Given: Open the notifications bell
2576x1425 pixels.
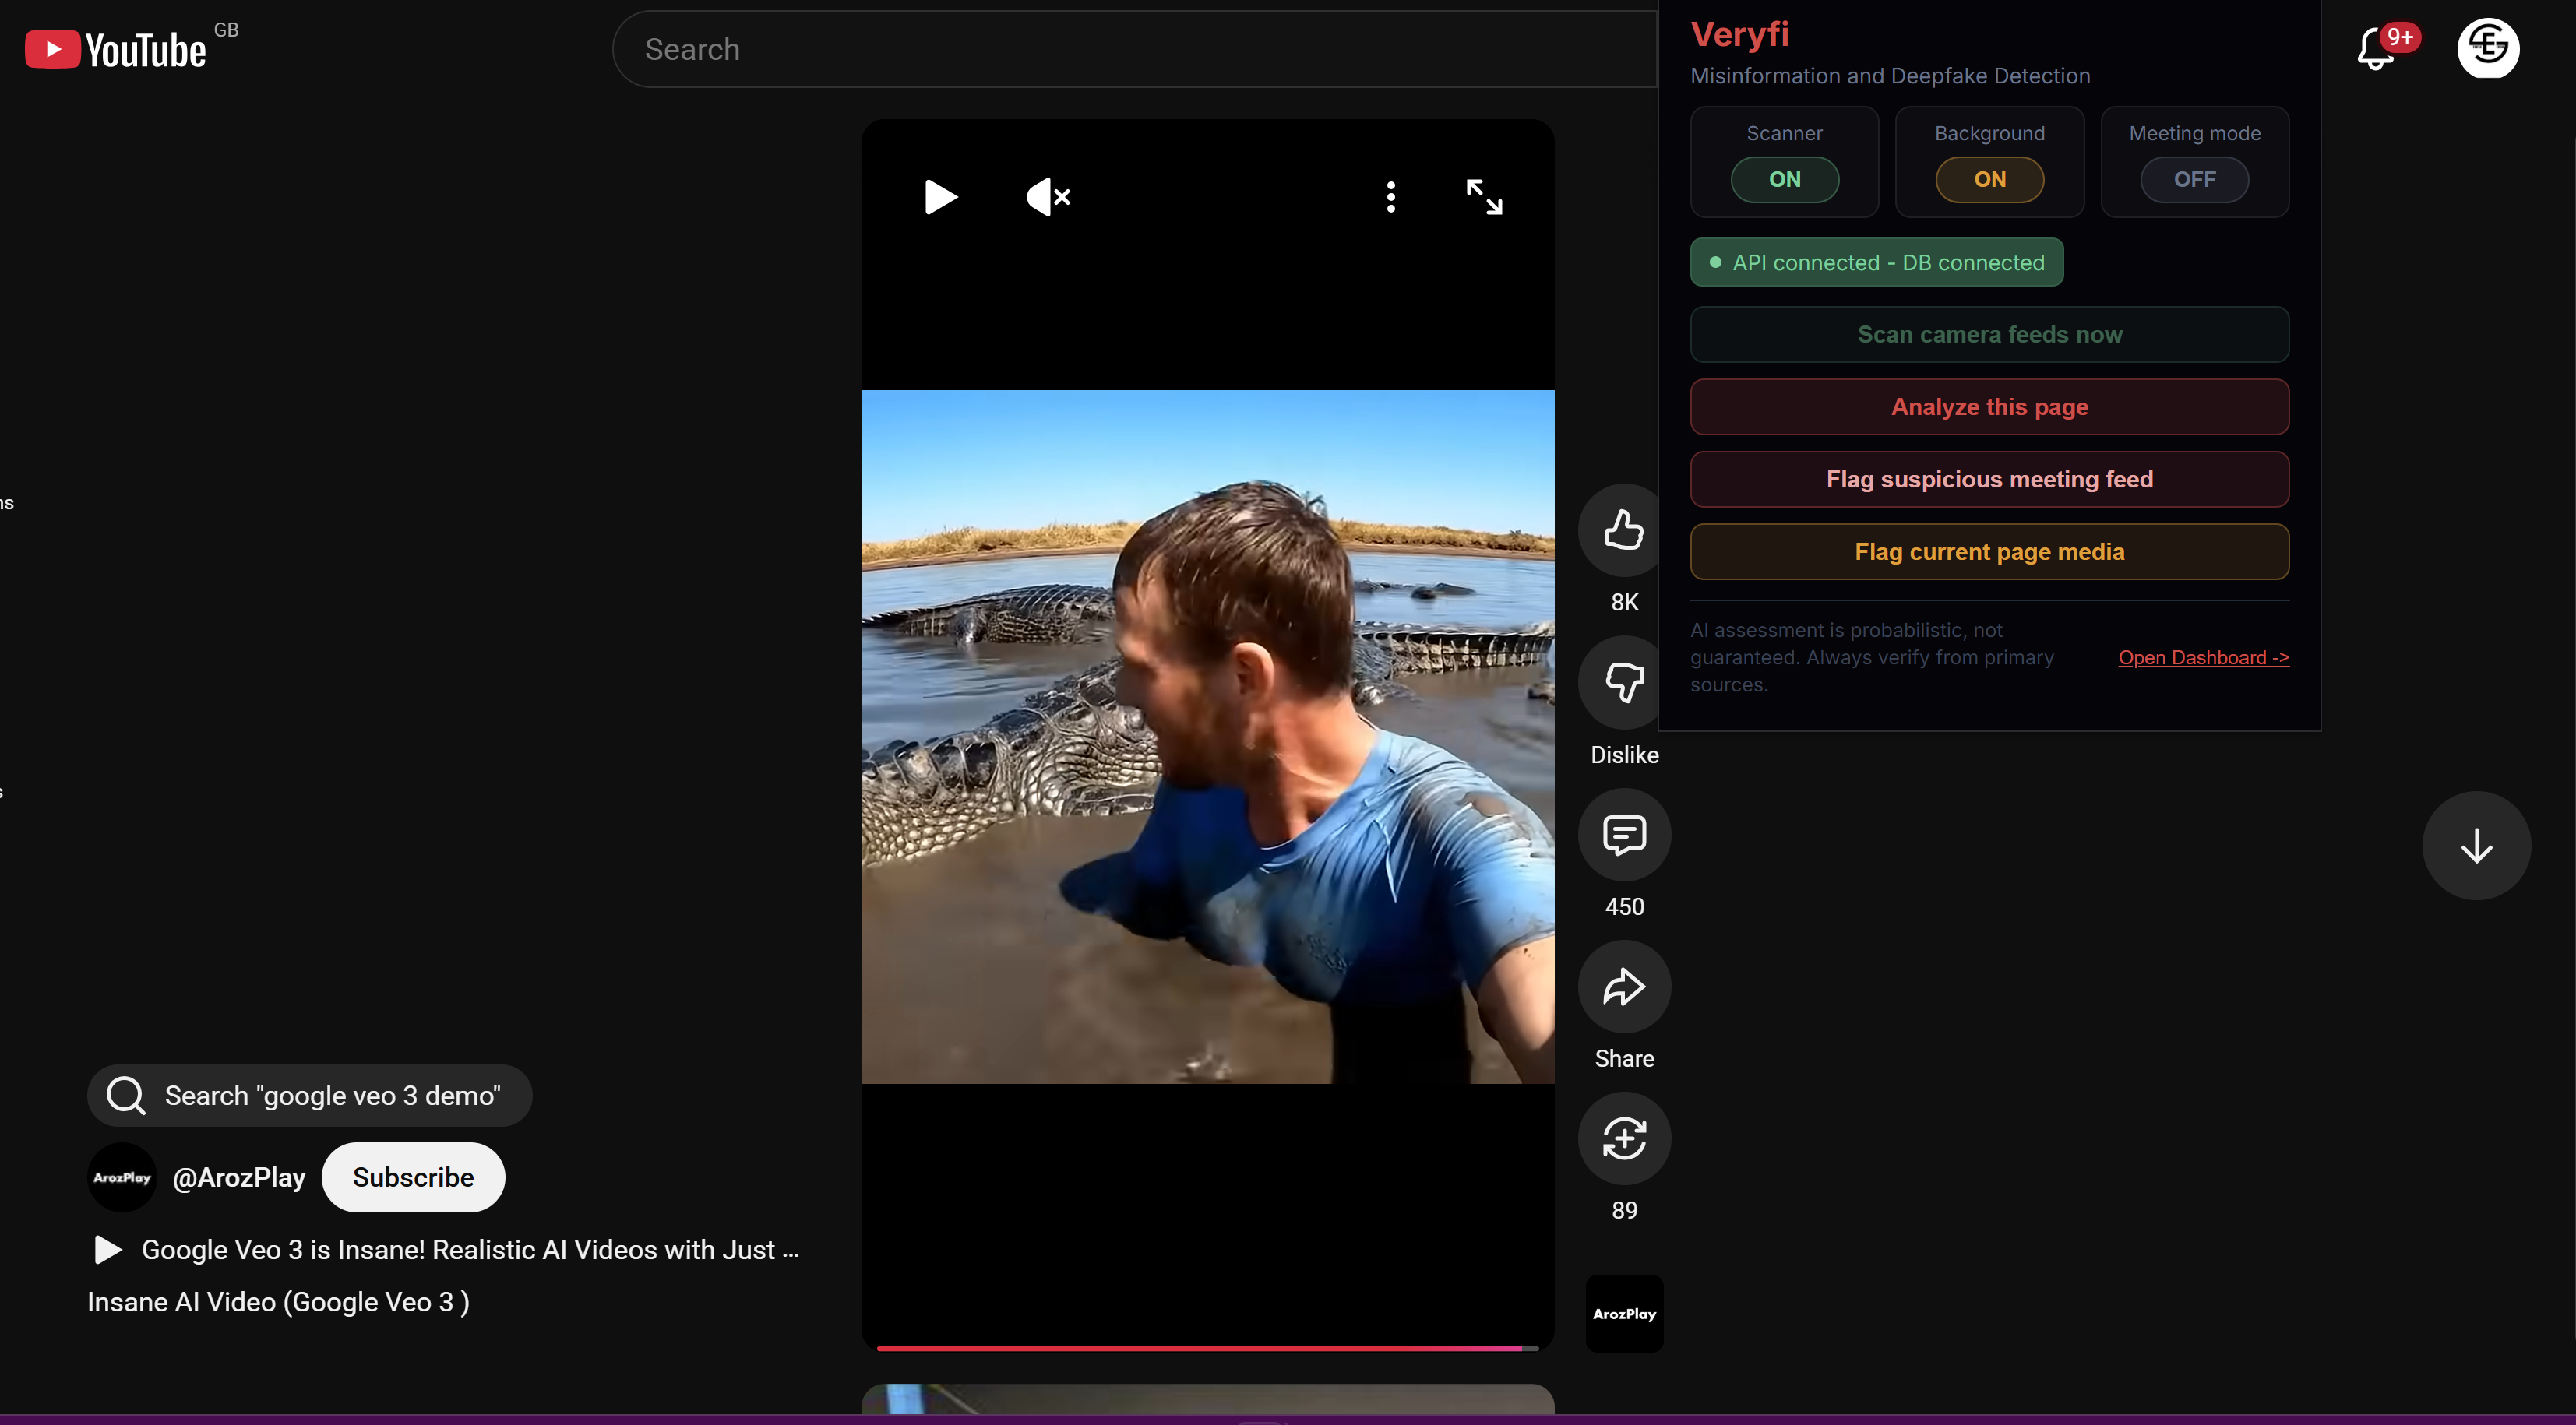Looking at the screenshot, I should [x=2375, y=49].
